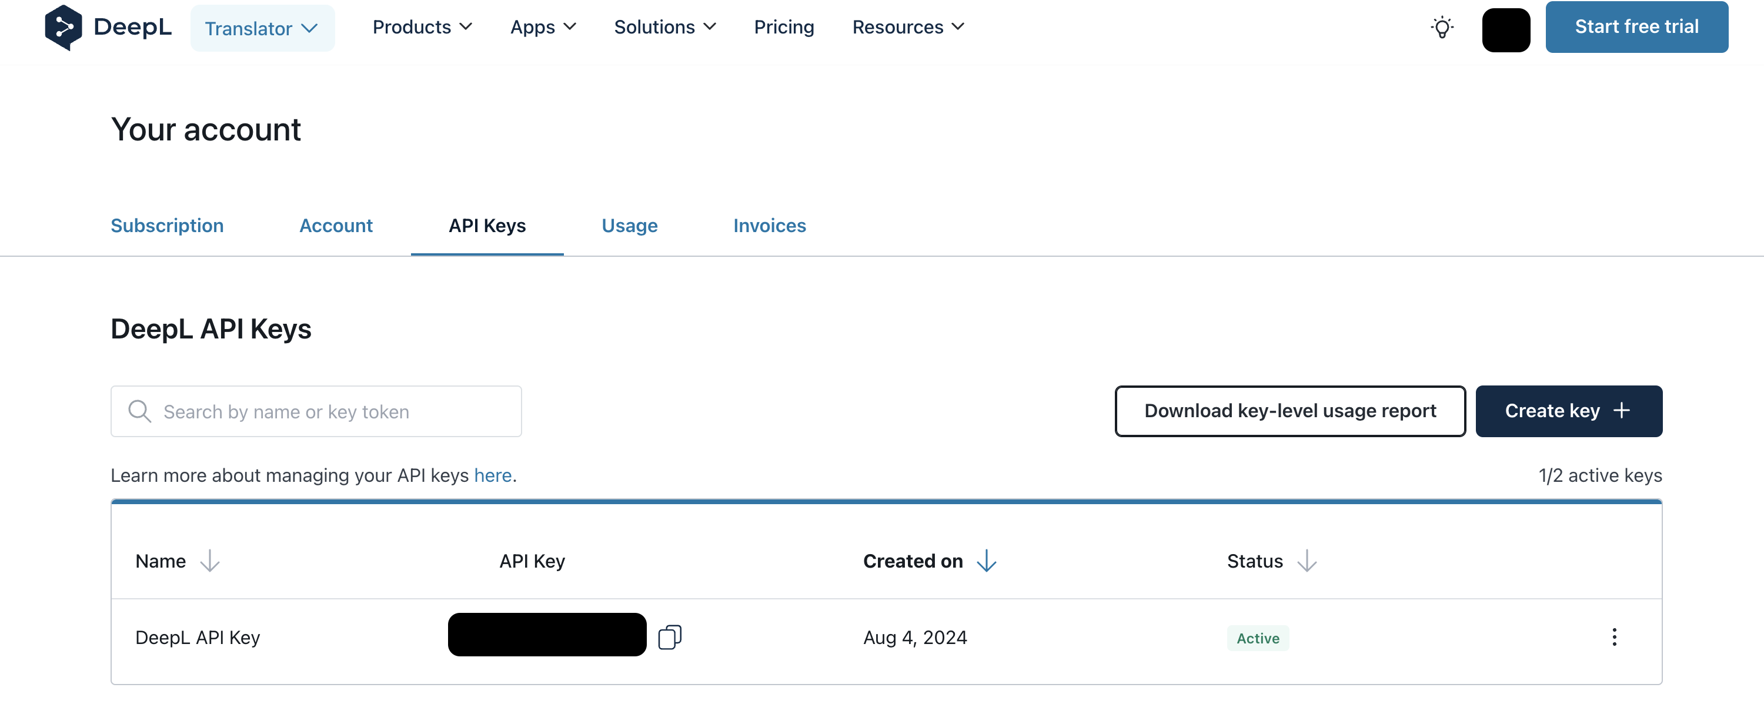Image resolution: width=1764 pixels, height=711 pixels.
Task: Open the Usage tab
Action: click(x=629, y=225)
